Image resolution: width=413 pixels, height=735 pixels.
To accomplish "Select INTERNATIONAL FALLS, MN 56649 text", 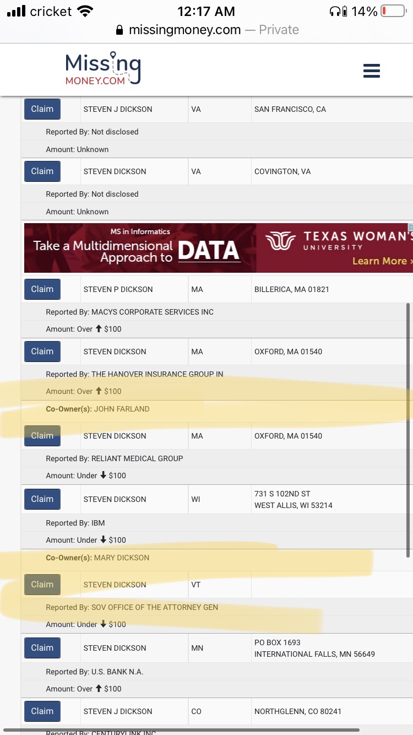I will (314, 654).
